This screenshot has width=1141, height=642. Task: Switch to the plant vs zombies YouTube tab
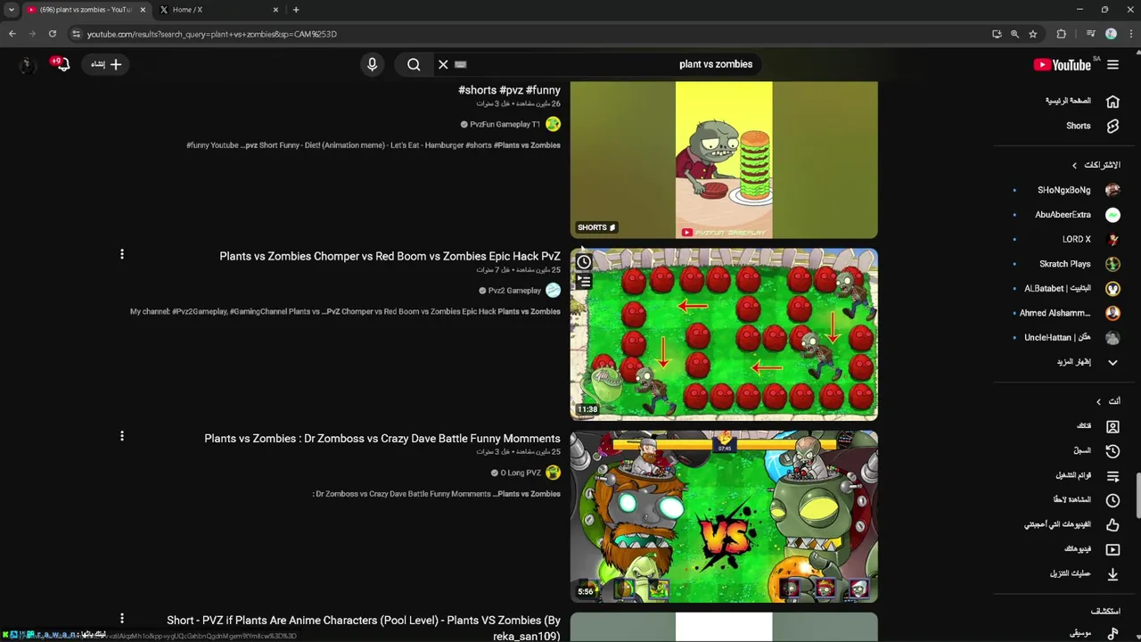[86, 10]
